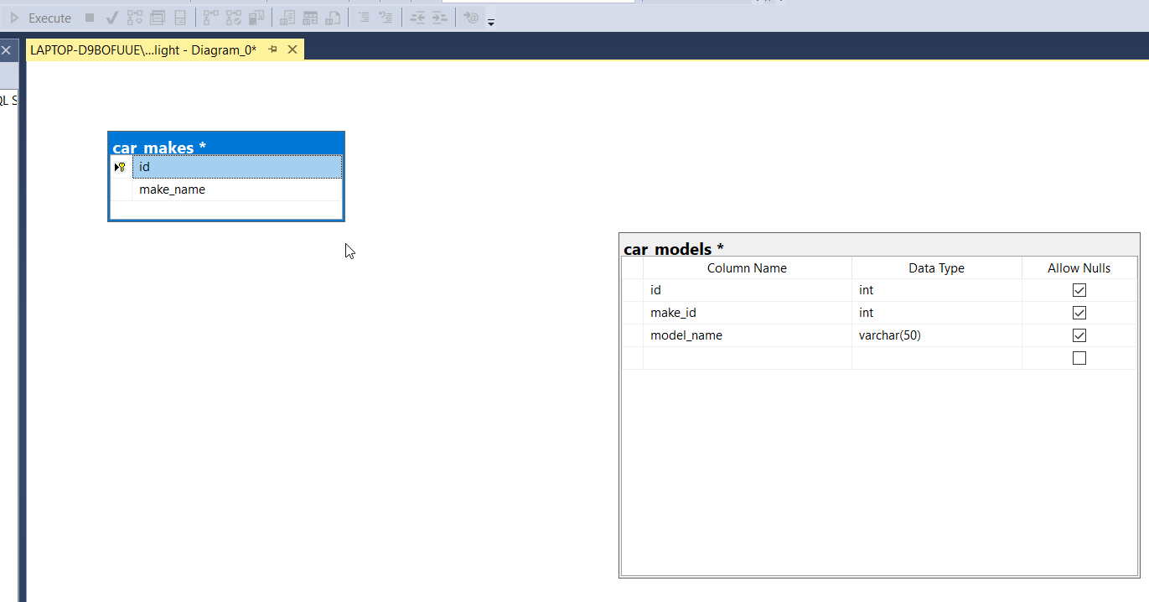Close the Diagram_0 tab
This screenshot has width=1149, height=602.
click(x=292, y=50)
